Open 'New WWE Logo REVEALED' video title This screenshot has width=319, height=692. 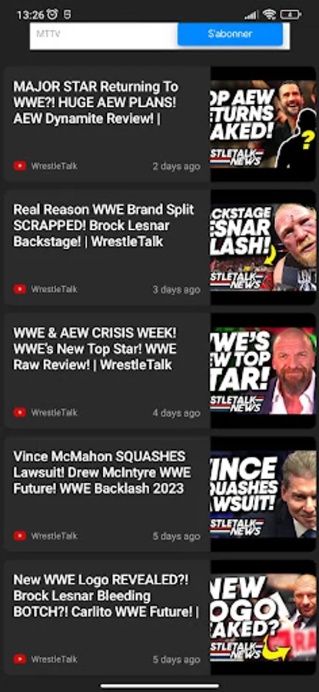[x=106, y=595]
